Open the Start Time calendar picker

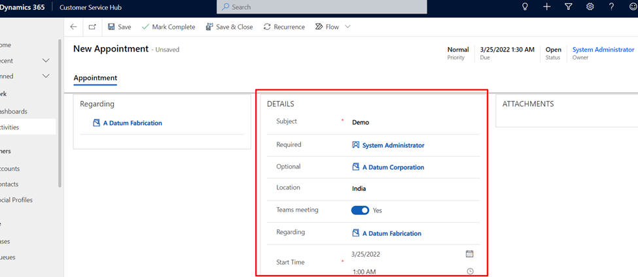pos(469,253)
